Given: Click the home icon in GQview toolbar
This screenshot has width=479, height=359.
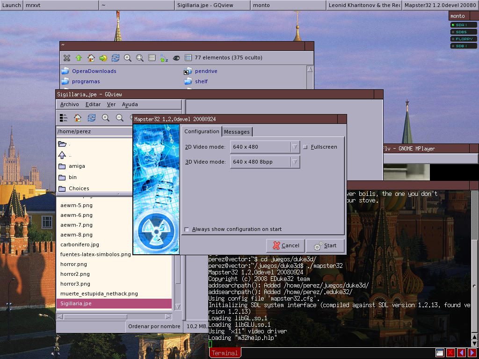Looking at the screenshot, I should point(78,118).
